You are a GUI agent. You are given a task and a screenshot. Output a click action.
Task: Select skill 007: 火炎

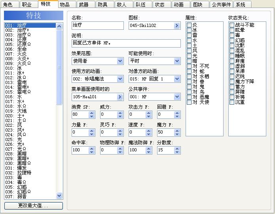(30, 54)
